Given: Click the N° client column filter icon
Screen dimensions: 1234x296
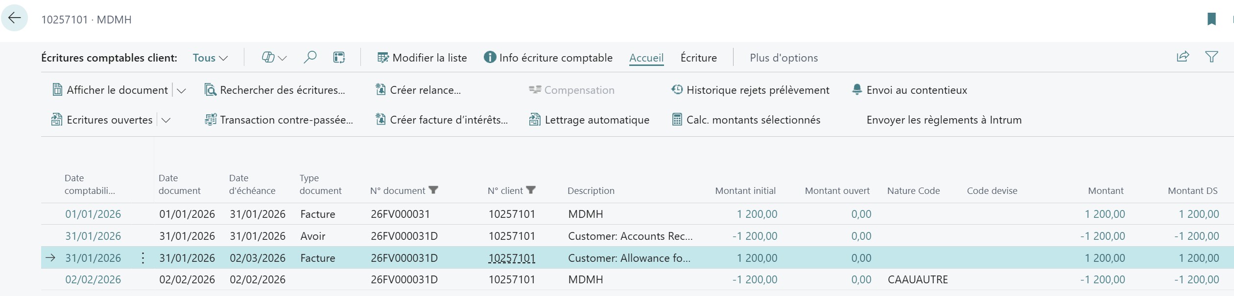Looking at the screenshot, I should [531, 190].
